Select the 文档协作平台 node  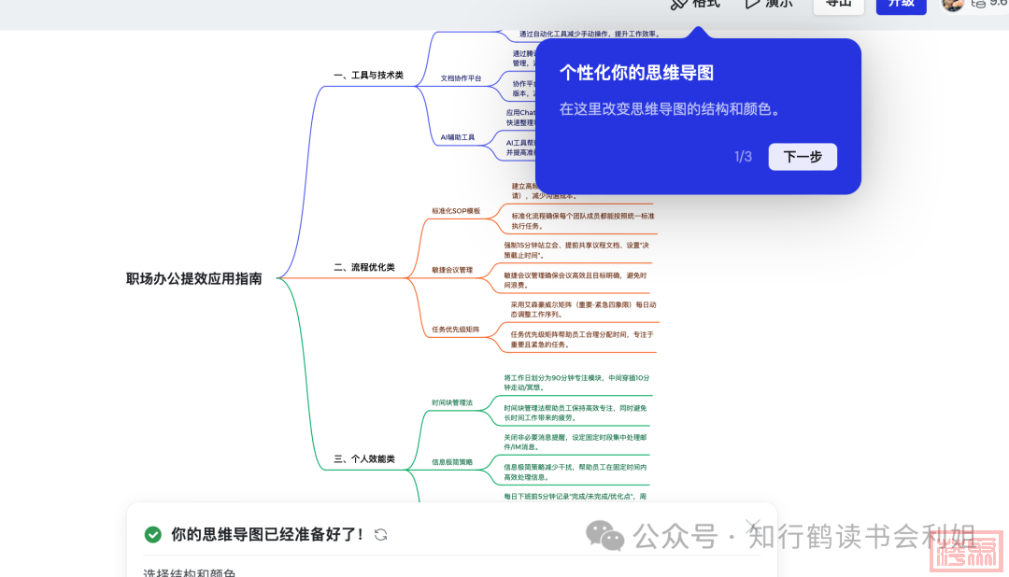(x=461, y=78)
